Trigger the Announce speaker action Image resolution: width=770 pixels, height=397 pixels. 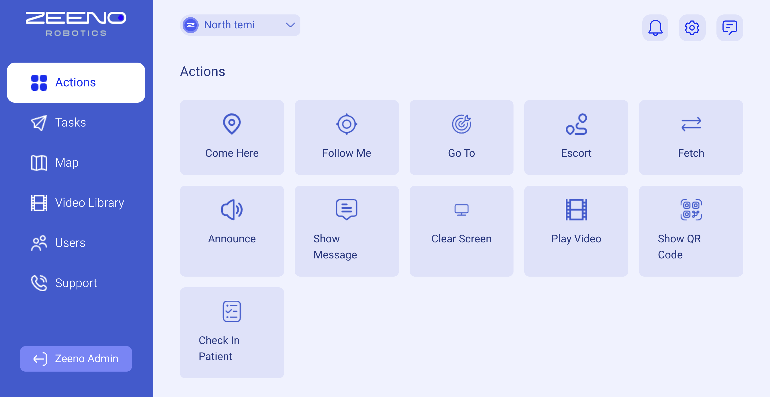pyautogui.click(x=232, y=231)
